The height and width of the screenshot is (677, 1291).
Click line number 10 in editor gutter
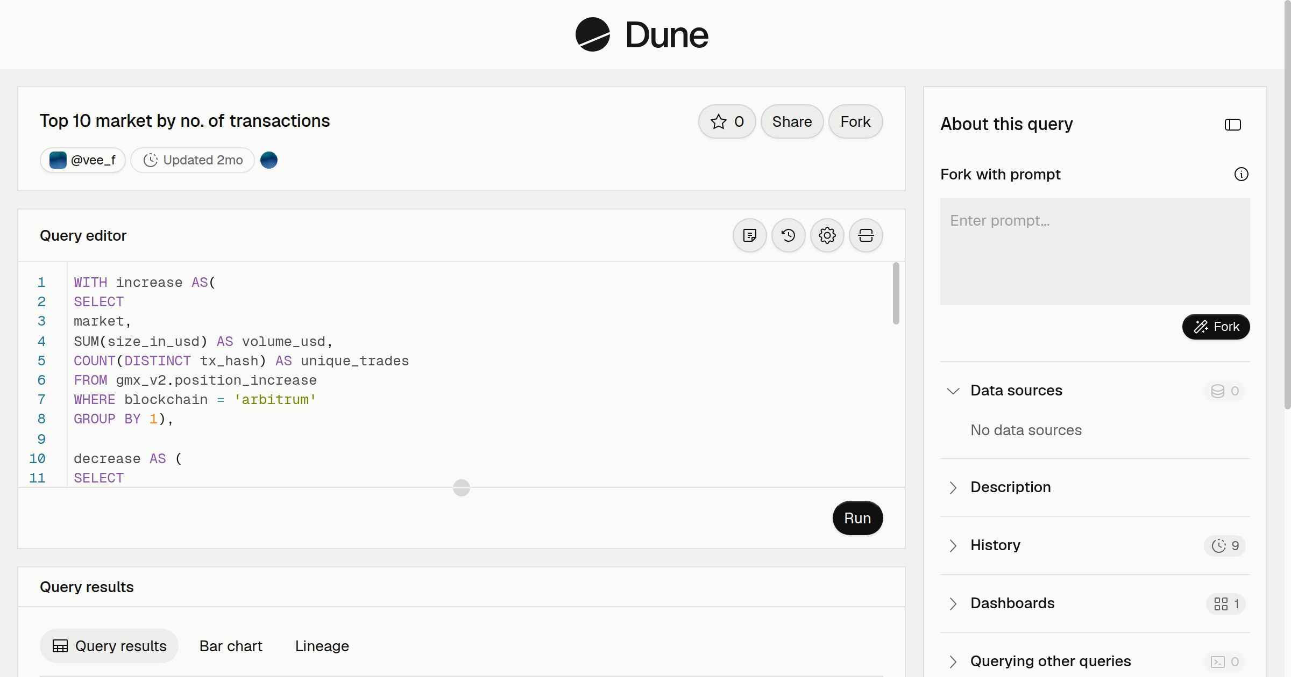click(x=37, y=458)
